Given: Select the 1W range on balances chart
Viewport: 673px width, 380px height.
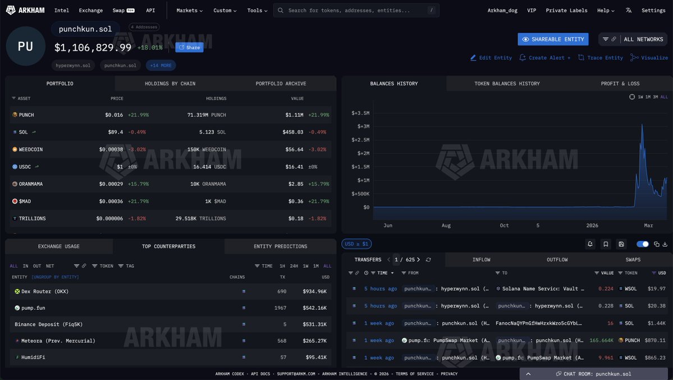Looking at the screenshot, I should (x=640, y=97).
